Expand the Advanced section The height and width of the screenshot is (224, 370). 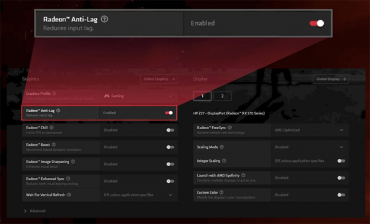(35, 211)
